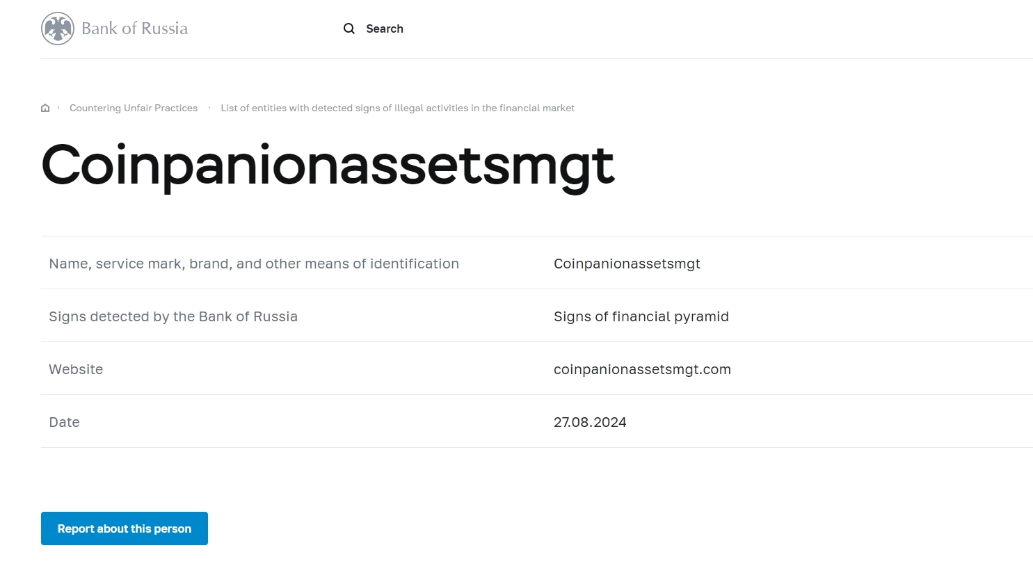Click the Coinpanionassetsmgt name value in table
The width and height of the screenshot is (1033, 573).
click(627, 264)
